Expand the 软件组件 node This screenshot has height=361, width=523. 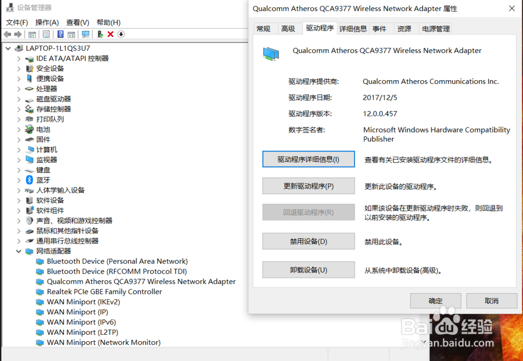[x=19, y=211]
